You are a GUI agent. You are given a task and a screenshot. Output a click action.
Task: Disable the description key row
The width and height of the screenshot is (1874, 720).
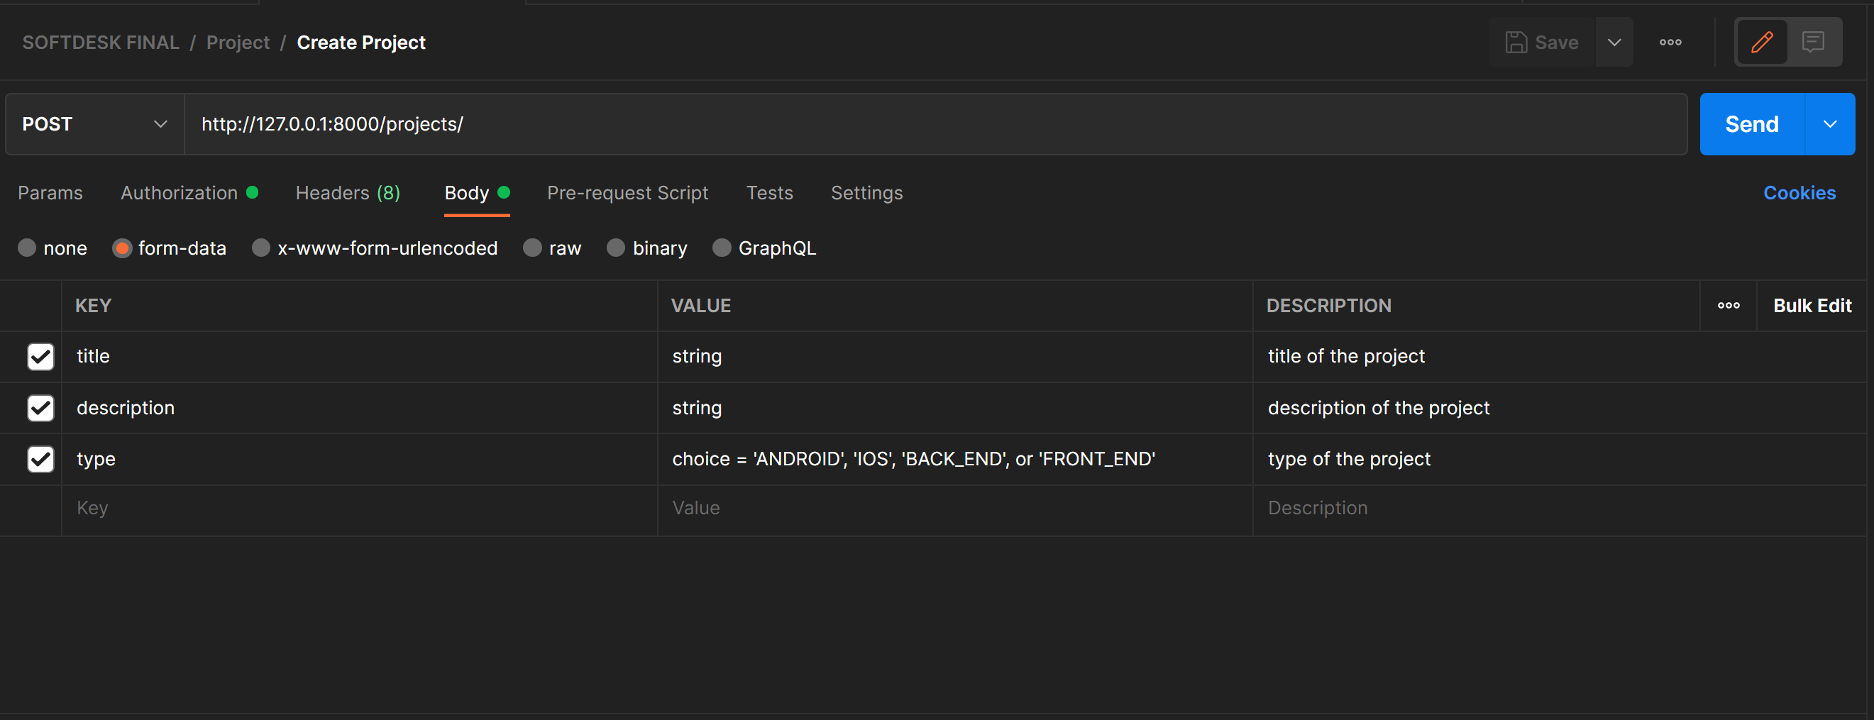click(x=40, y=408)
